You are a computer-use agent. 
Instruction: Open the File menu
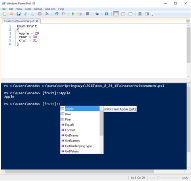point(4,9)
